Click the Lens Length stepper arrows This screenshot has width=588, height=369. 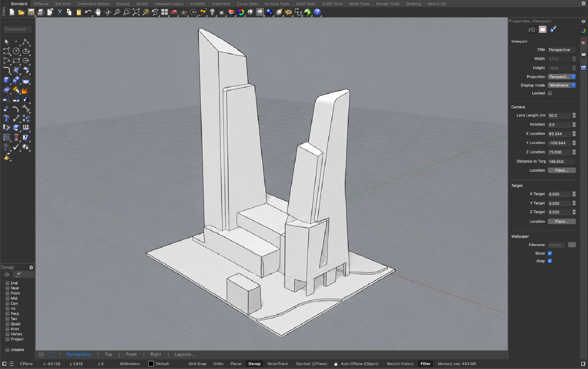coord(574,116)
